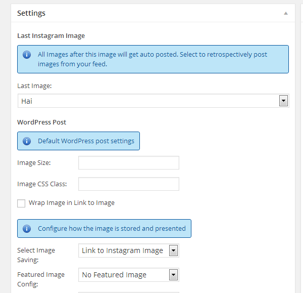Focus the Image CSS Class input field
This screenshot has height=293, width=303.
tap(129, 184)
